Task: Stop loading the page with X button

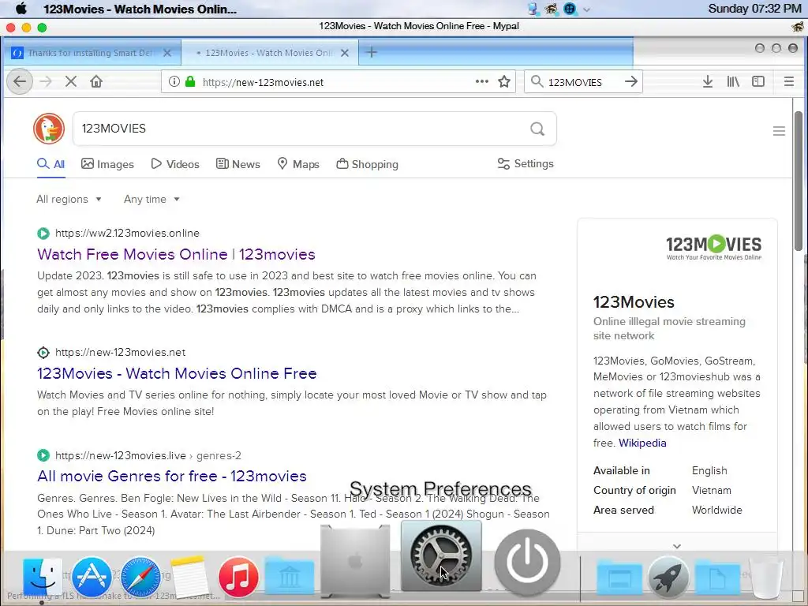Action: click(71, 81)
